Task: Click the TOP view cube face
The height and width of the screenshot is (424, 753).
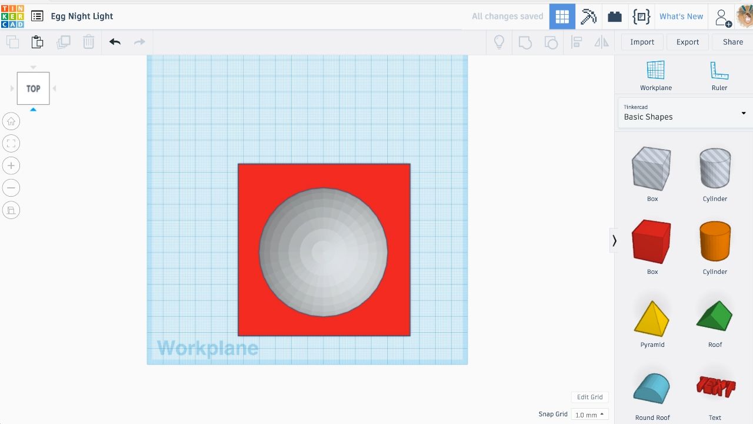Action: click(x=34, y=88)
